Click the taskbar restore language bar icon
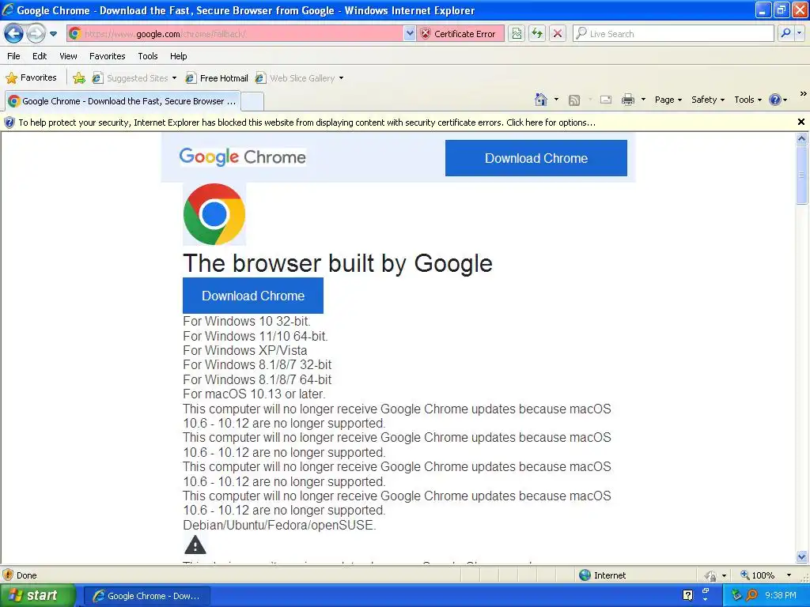Screen dimensions: 810x607 (706, 590)
